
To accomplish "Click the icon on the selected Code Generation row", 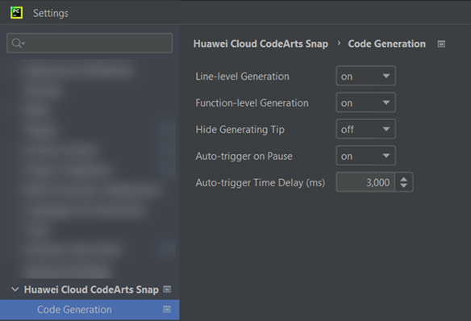I will click(x=167, y=309).
